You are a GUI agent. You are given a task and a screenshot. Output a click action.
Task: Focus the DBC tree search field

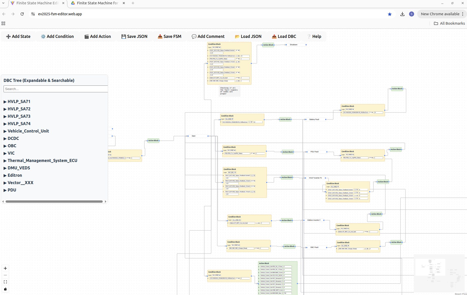click(56, 89)
